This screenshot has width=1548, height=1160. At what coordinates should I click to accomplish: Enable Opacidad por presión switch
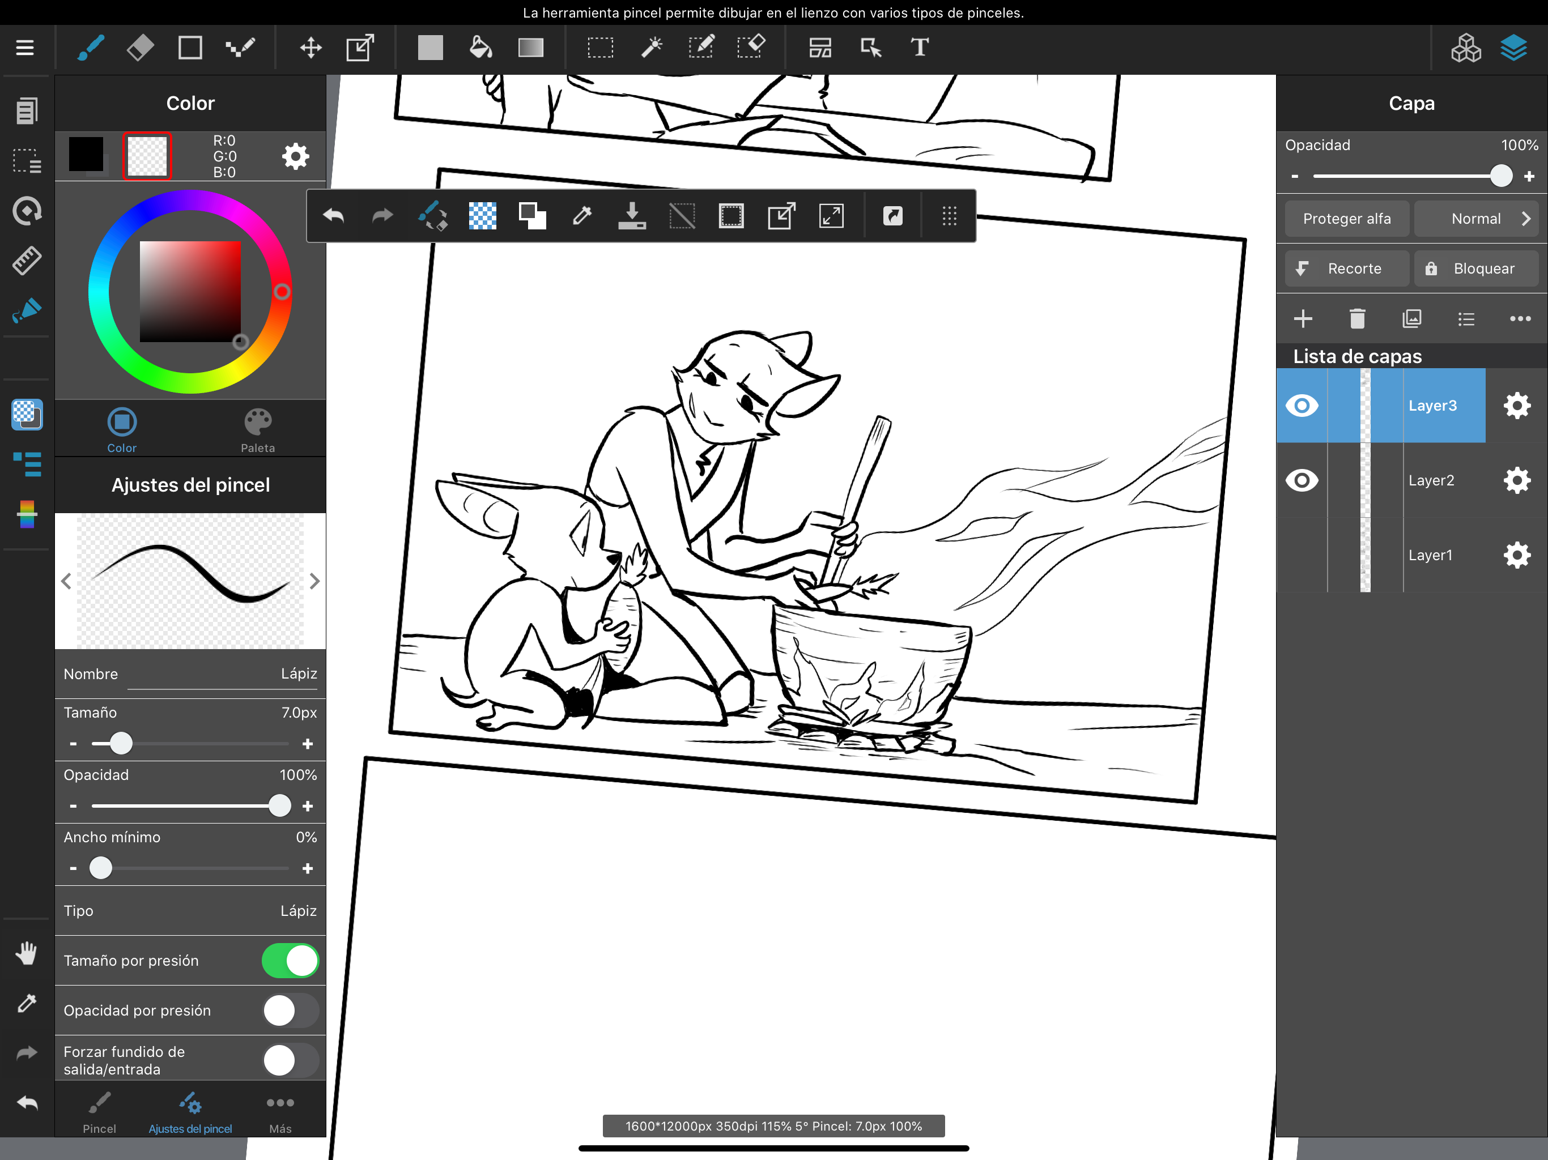290,1010
